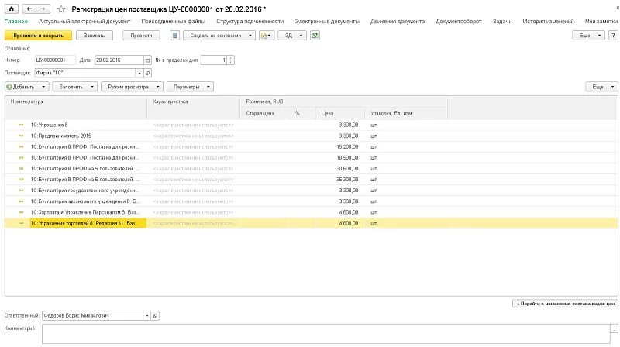620x347 pixels.
Task: Open the comment editor ellipsis button
Action: pos(614,328)
